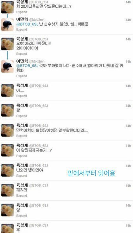Image resolution: width=133 pixels, height=233 pixels.
Task: Expand the '형 20개더올리면' tweet
Action: click(x=22, y=12)
